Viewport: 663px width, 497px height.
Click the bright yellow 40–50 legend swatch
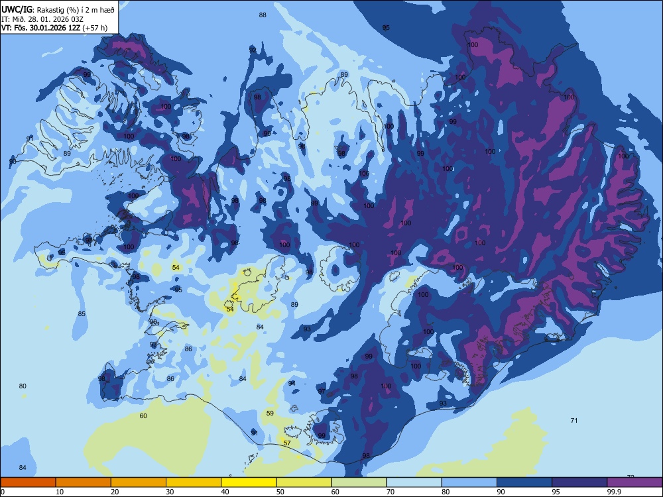249,482
